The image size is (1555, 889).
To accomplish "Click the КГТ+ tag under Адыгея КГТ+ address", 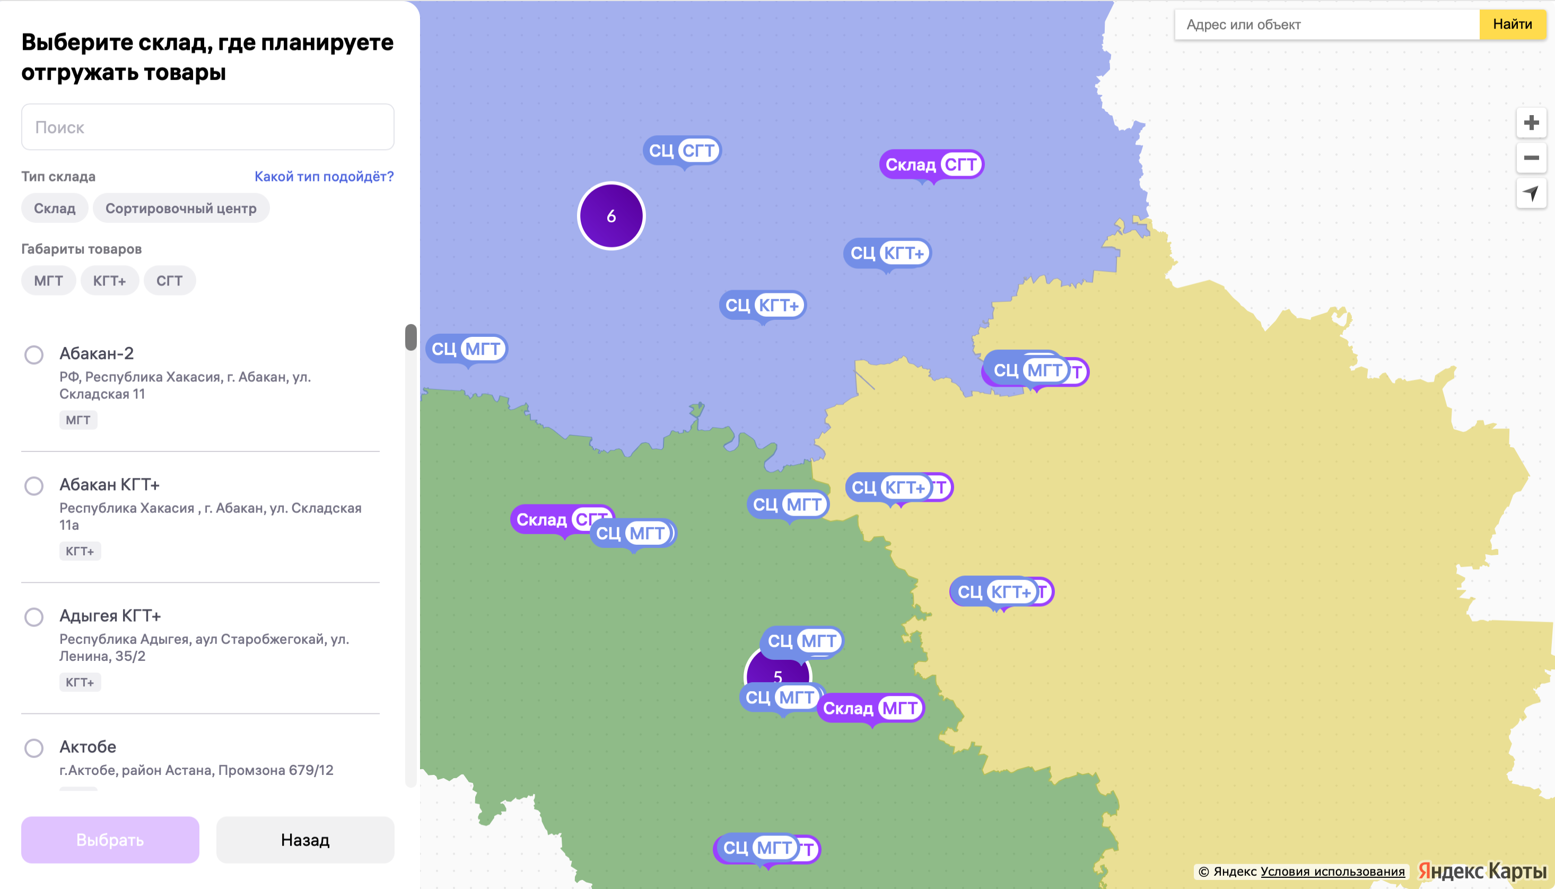I will click(x=80, y=682).
